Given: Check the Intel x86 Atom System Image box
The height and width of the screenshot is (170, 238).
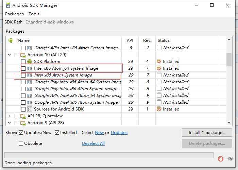Looking at the screenshot, I should click(23, 75).
